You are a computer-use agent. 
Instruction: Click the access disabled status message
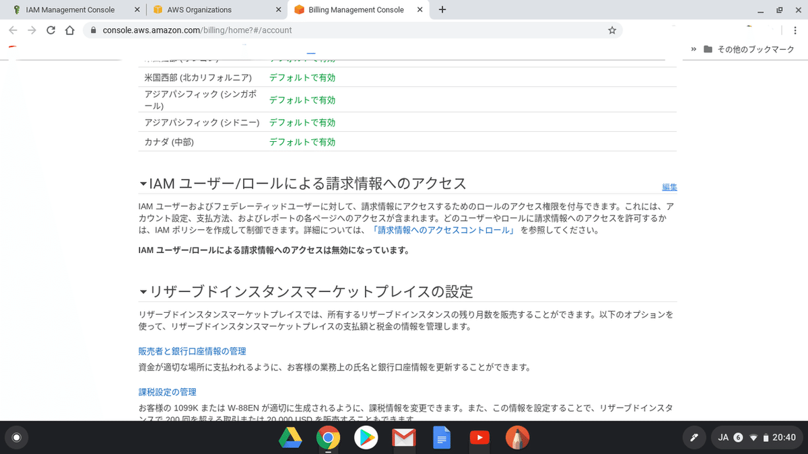point(273,251)
